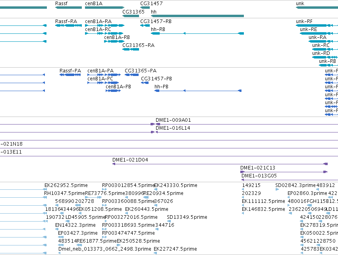
Task: Select the Rassf gene bar
Action: pyautogui.click(x=69, y=8)
